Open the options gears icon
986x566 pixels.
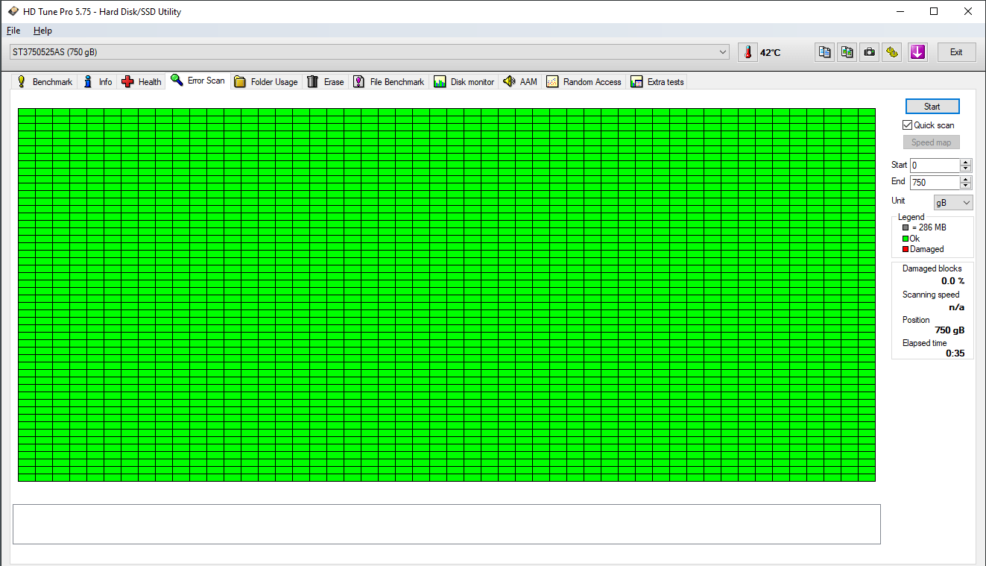click(892, 52)
